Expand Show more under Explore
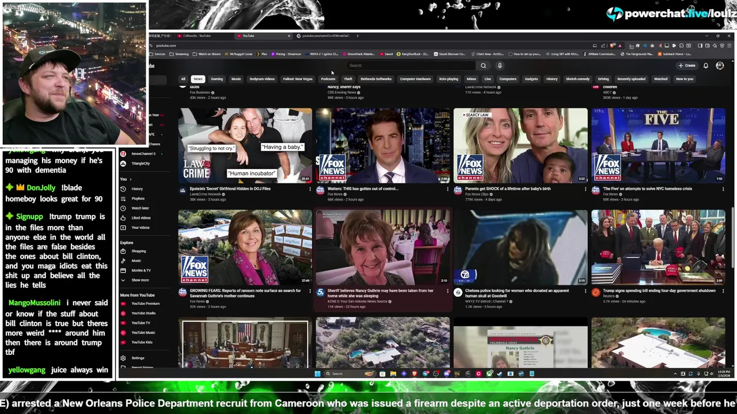Screen dimensions: 737x414 pos(140,280)
